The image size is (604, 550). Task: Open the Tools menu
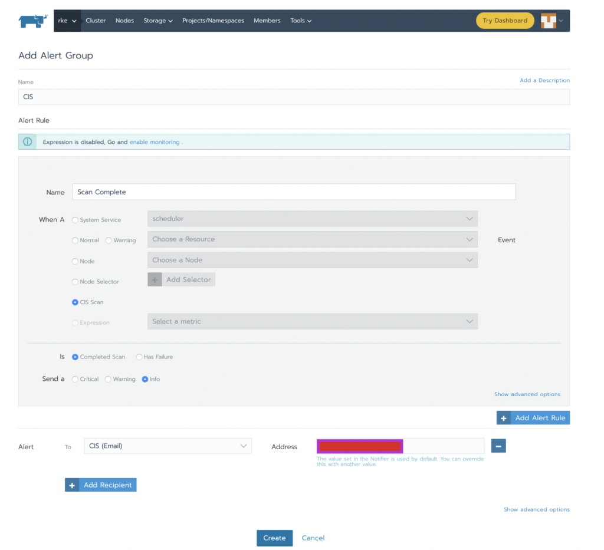300,21
